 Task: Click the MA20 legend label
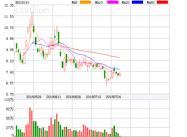coord(126,2)
